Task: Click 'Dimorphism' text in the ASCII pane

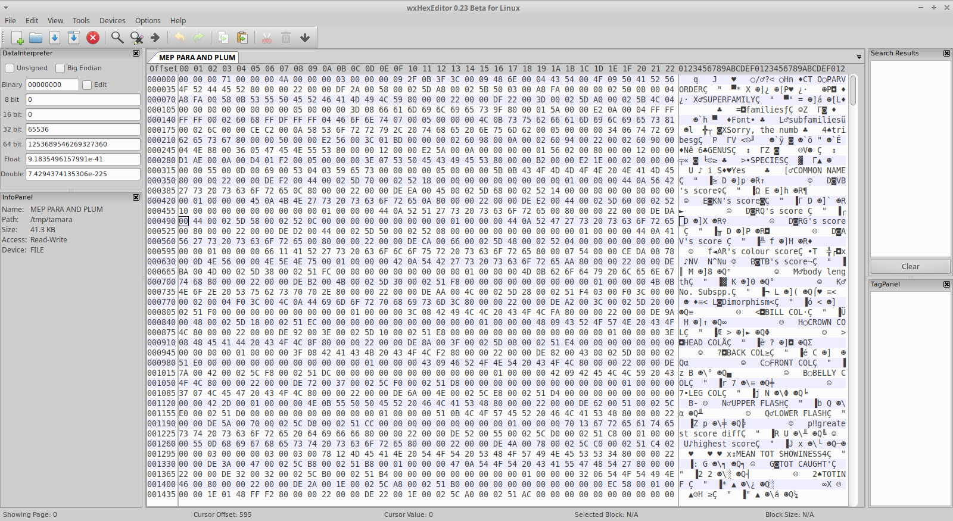Action: point(746,302)
